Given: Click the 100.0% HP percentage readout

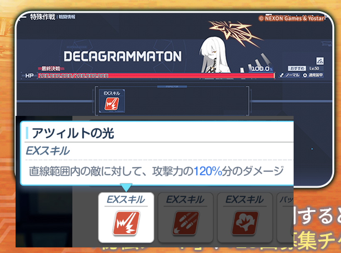Looking at the screenshot, I should pyautogui.click(x=261, y=69).
